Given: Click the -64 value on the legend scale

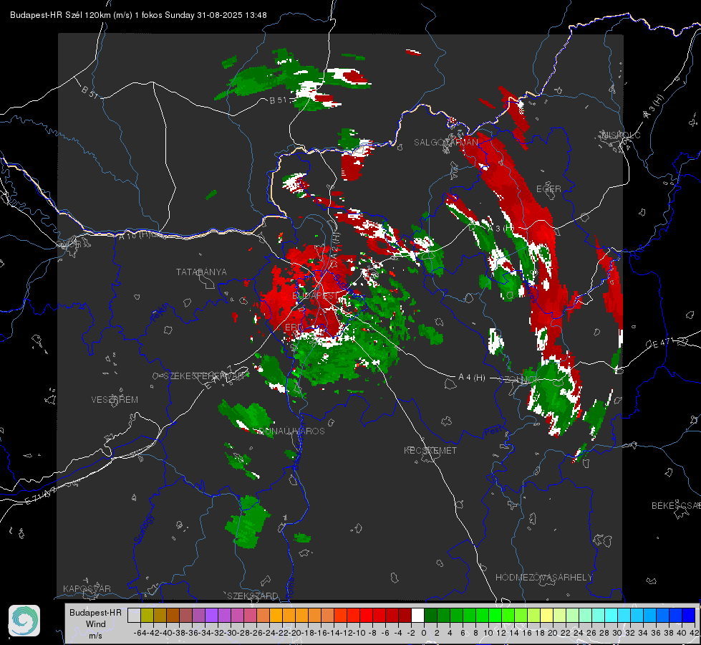Looking at the screenshot, I should 140,633.
